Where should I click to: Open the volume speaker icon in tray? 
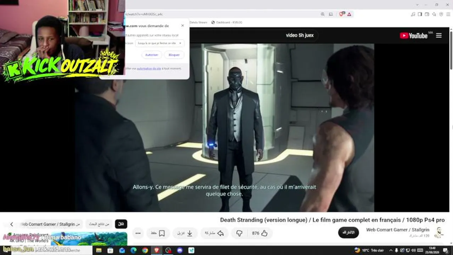coord(413,250)
